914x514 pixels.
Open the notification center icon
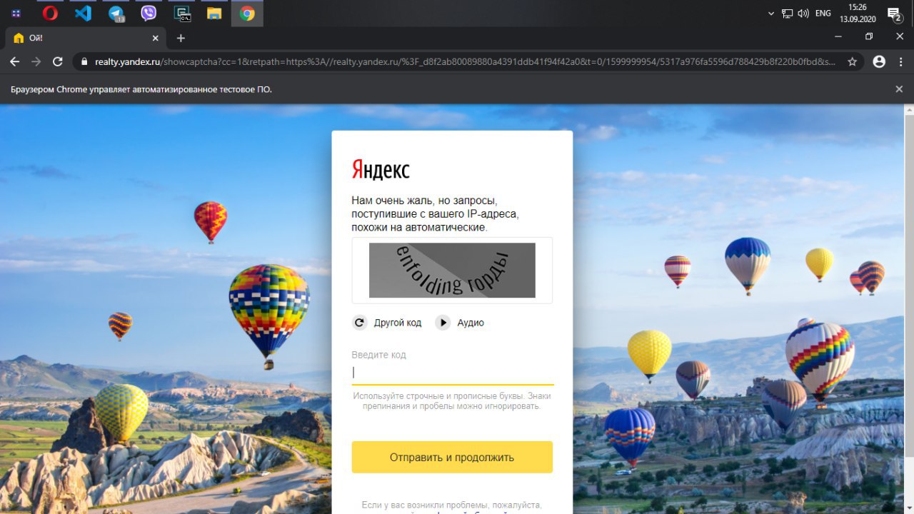point(894,13)
